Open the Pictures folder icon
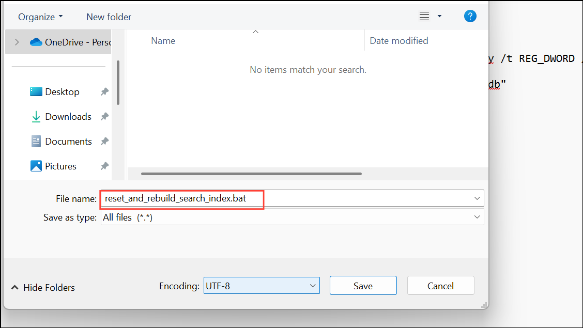The height and width of the screenshot is (328, 583). (x=36, y=165)
